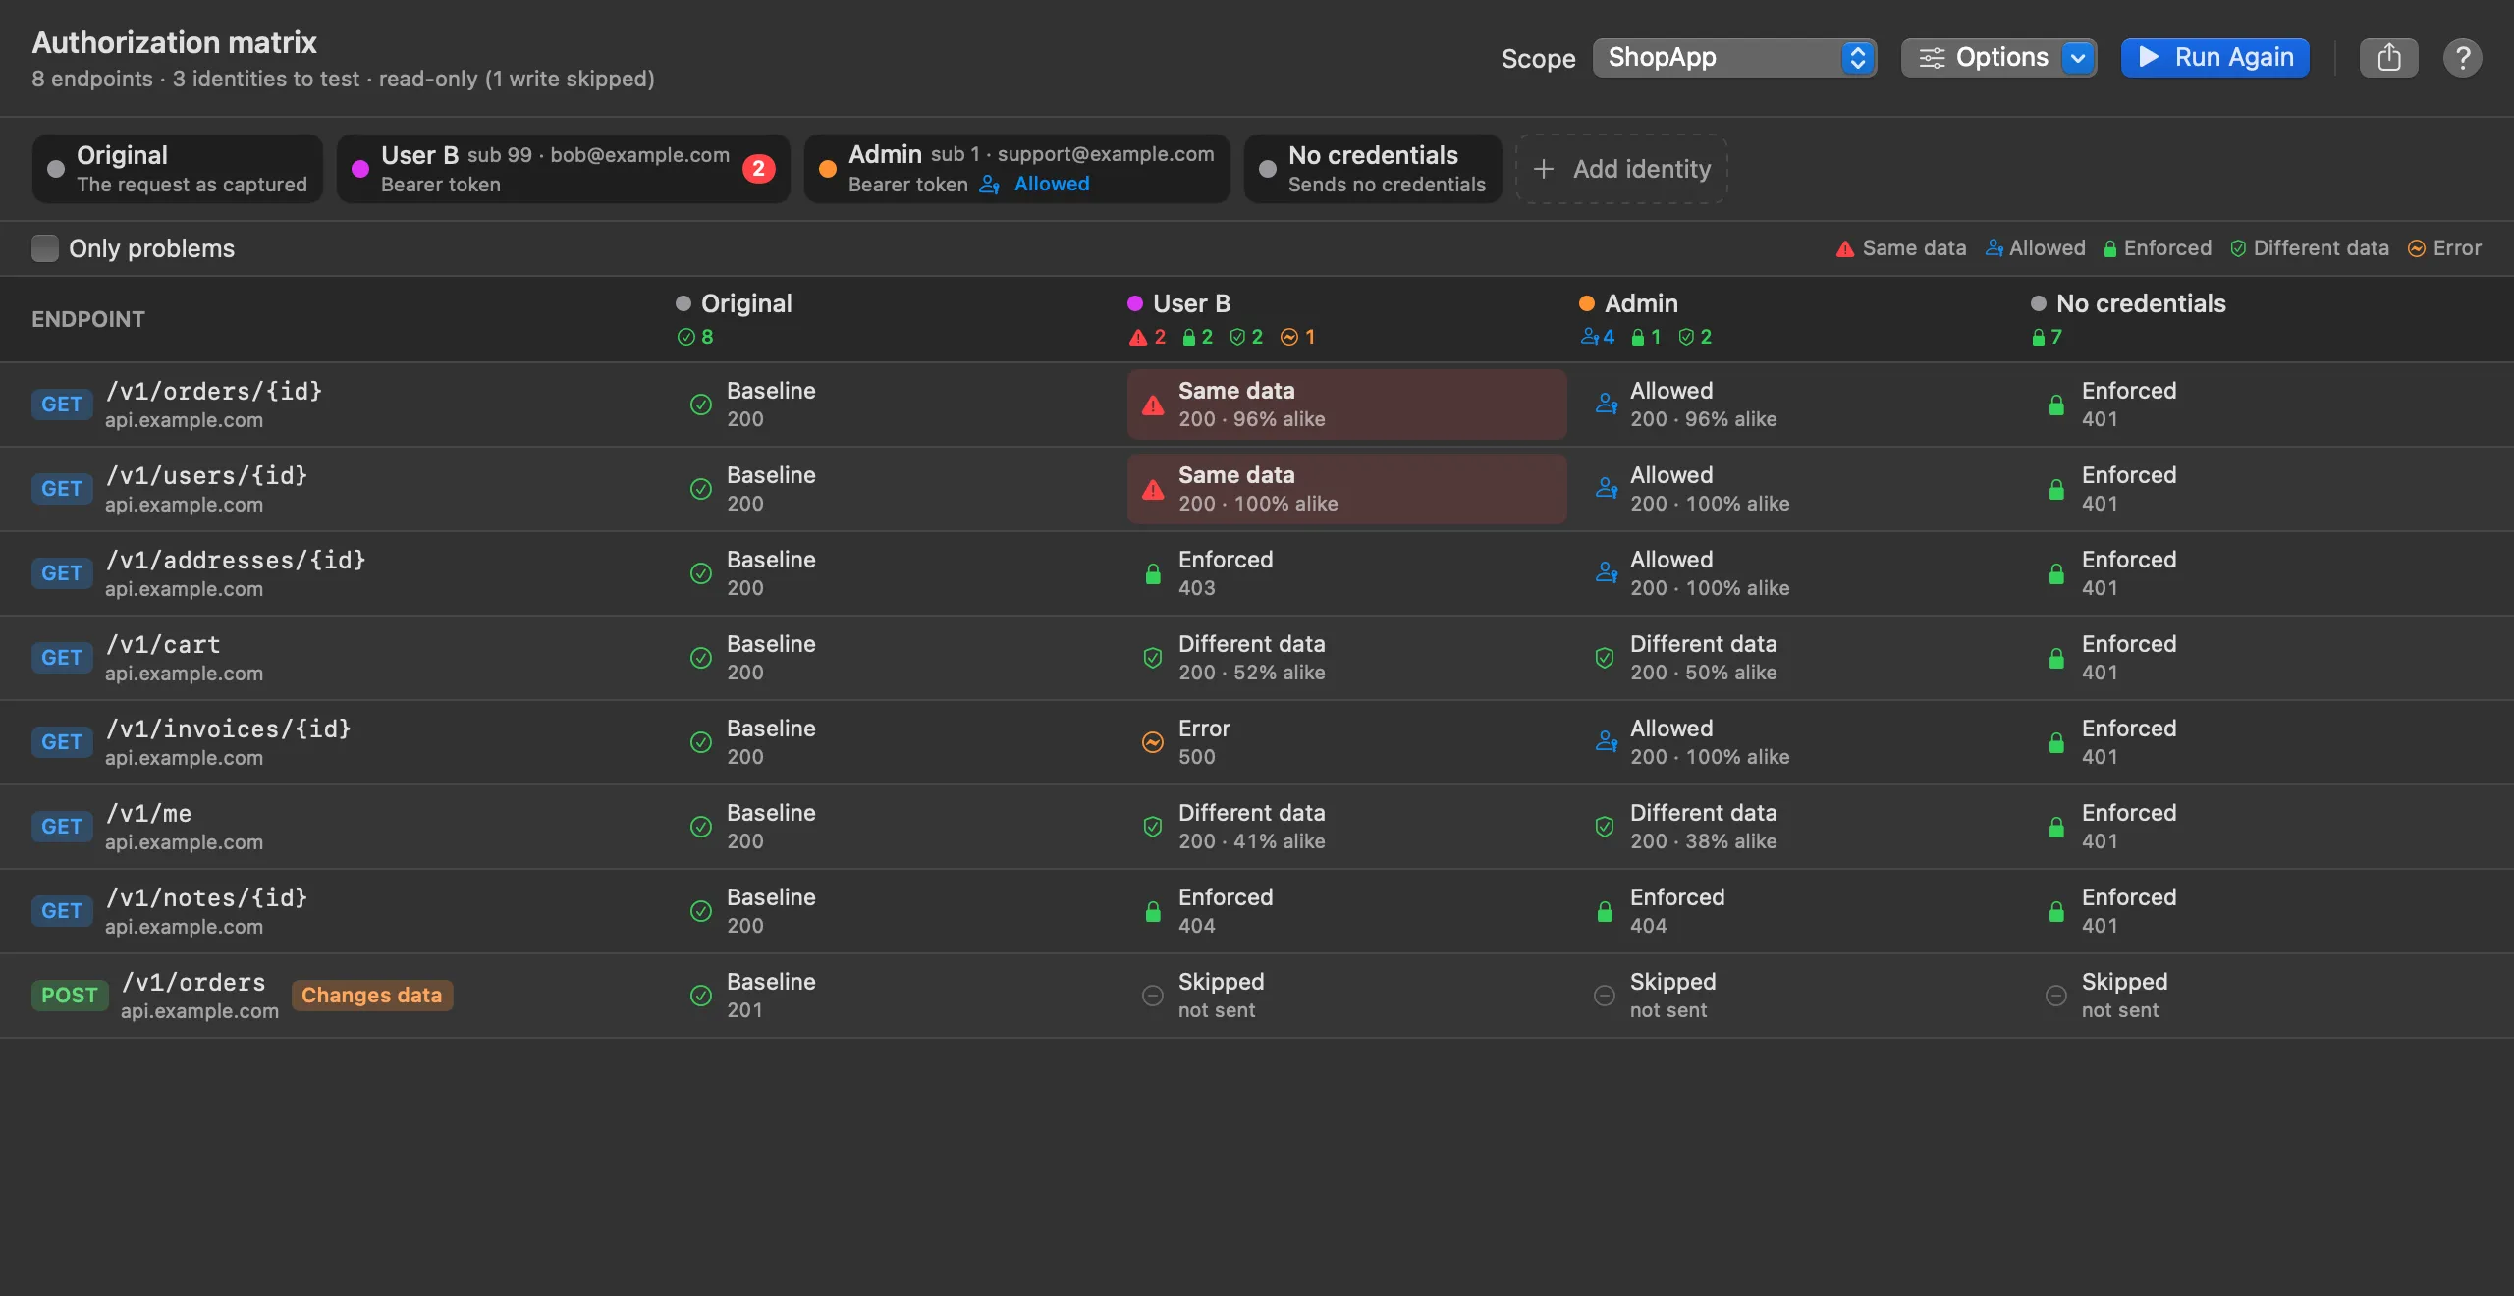Click the User B Same data count 2
Viewport: 2514px width, 1296px height.
[1147, 337]
